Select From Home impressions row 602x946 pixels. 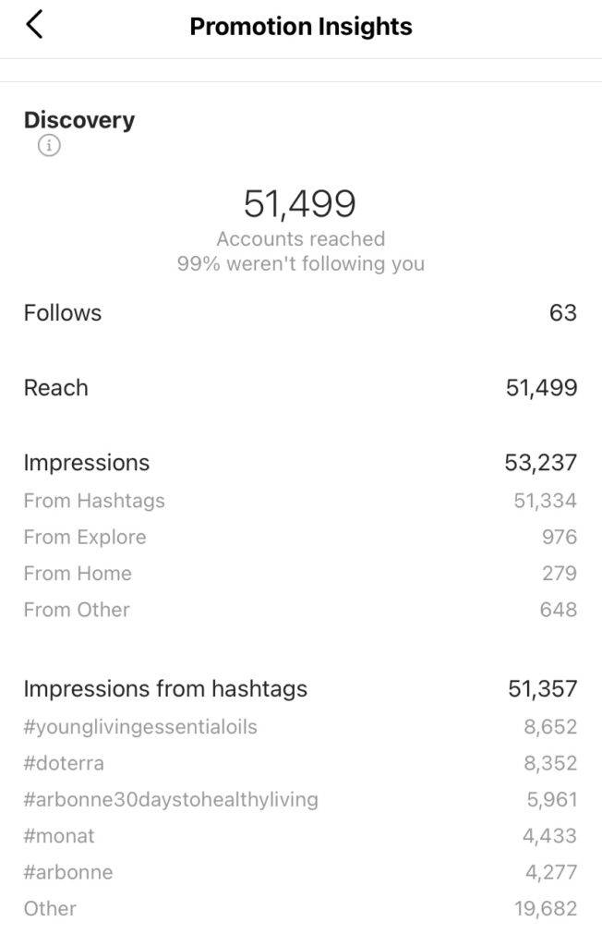coord(301,573)
